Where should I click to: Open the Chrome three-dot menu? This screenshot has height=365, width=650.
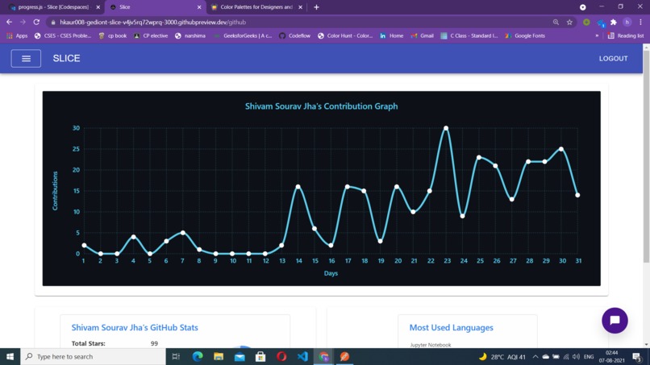(x=640, y=23)
